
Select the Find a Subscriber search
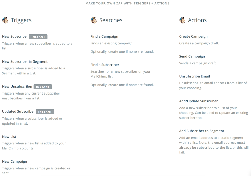tap(105, 65)
